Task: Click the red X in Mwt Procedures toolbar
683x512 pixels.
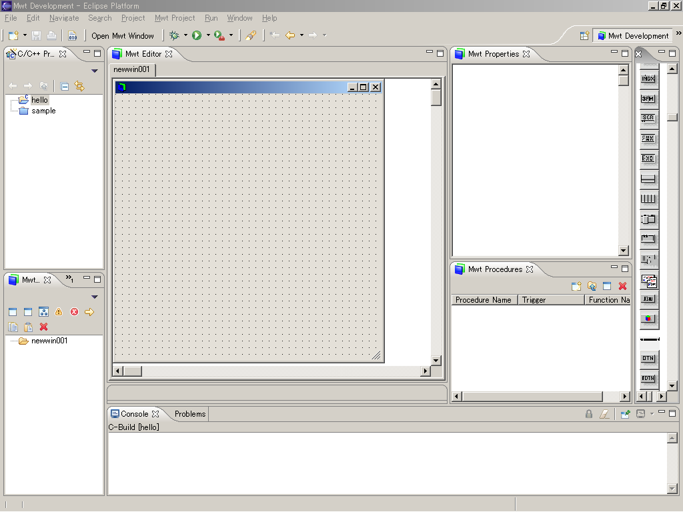Action: (622, 286)
